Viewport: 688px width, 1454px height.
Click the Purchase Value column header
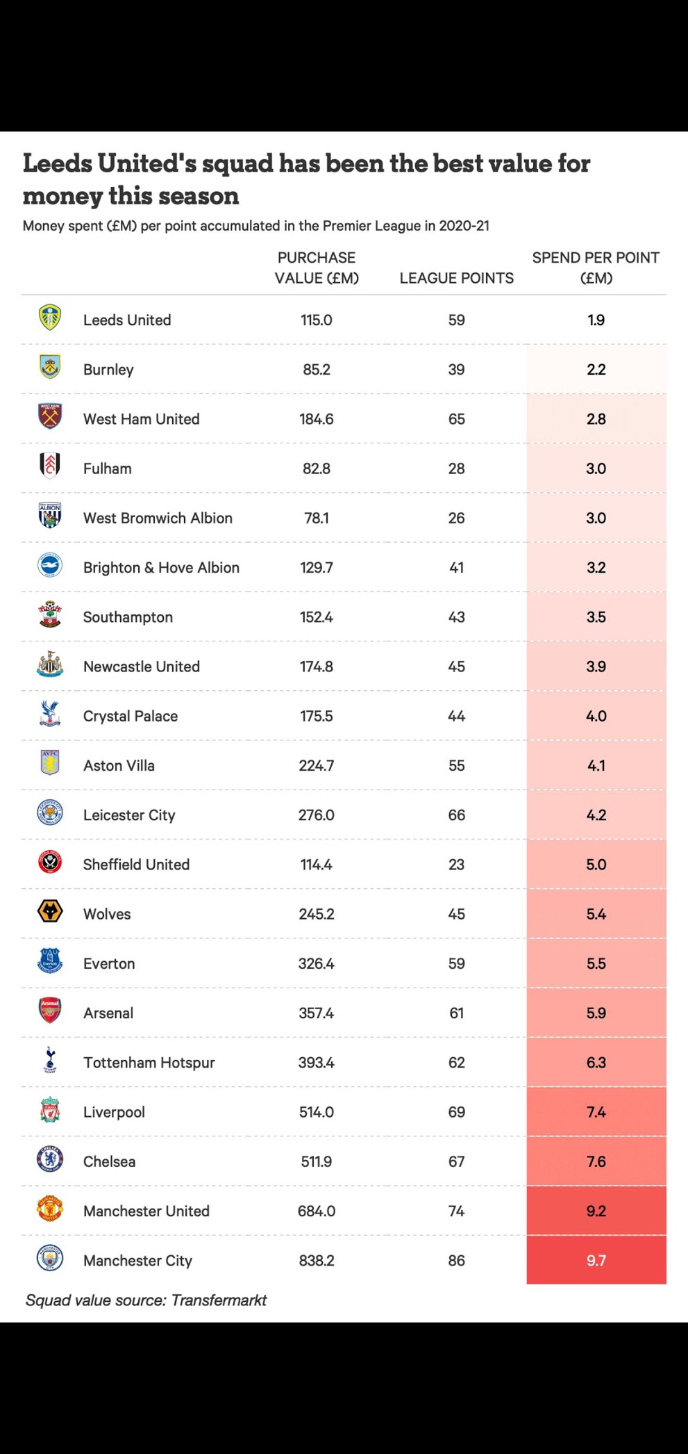pyautogui.click(x=317, y=268)
